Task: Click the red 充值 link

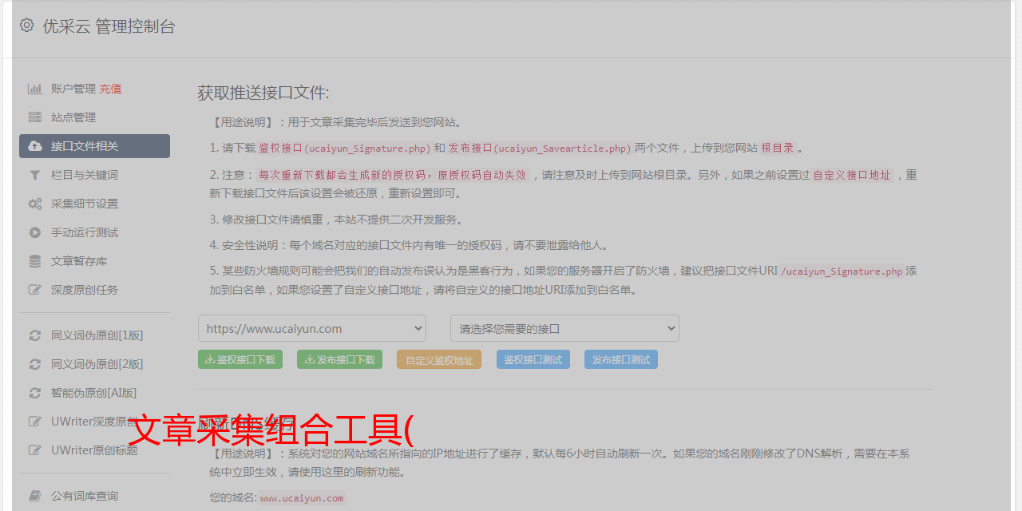Action: (110, 89)
